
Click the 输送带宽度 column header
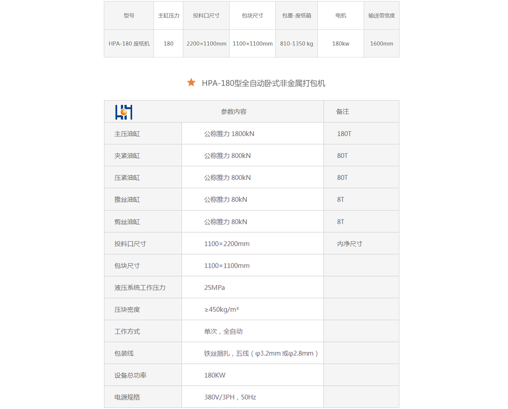point(381,16)
